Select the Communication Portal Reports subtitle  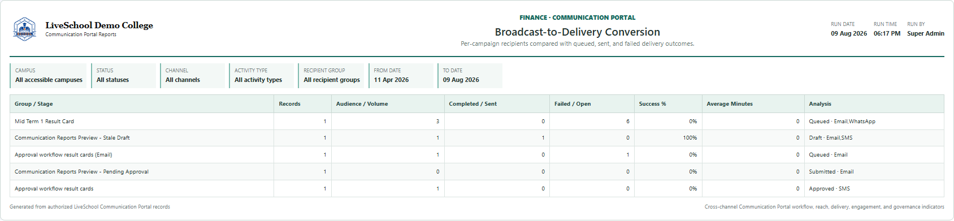coord(81,34)
